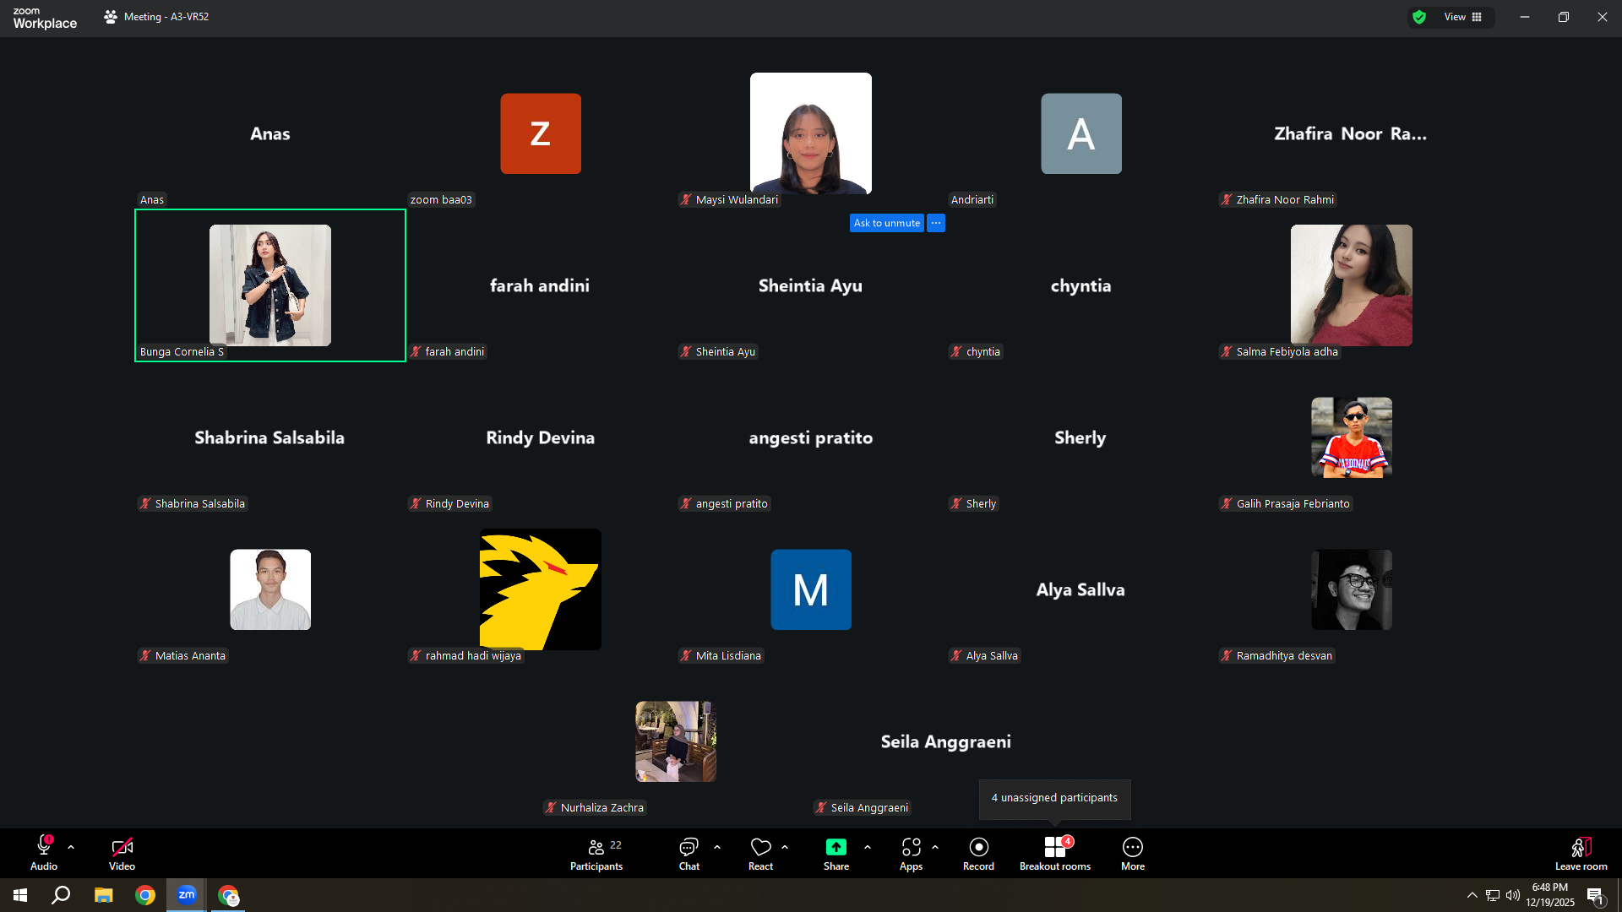Click Andriarti's A avatar

[1081, 133]
